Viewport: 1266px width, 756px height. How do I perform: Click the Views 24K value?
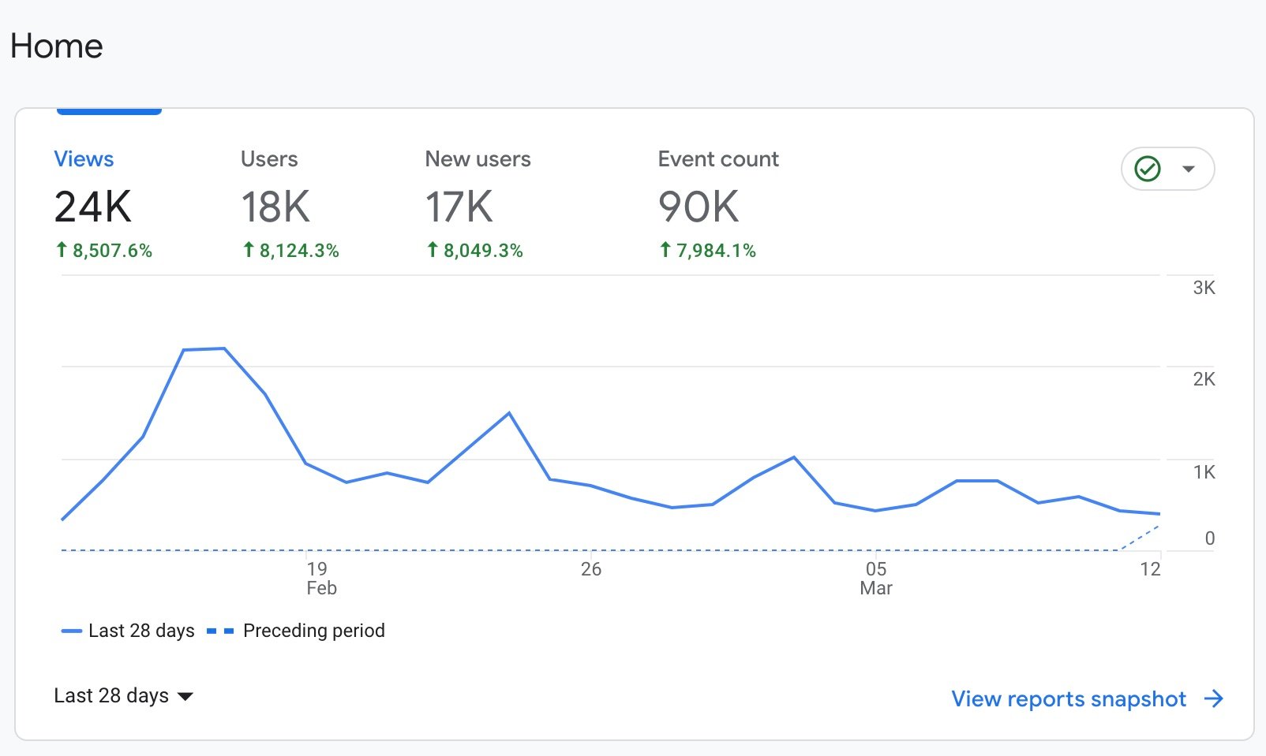pos(93,207)
